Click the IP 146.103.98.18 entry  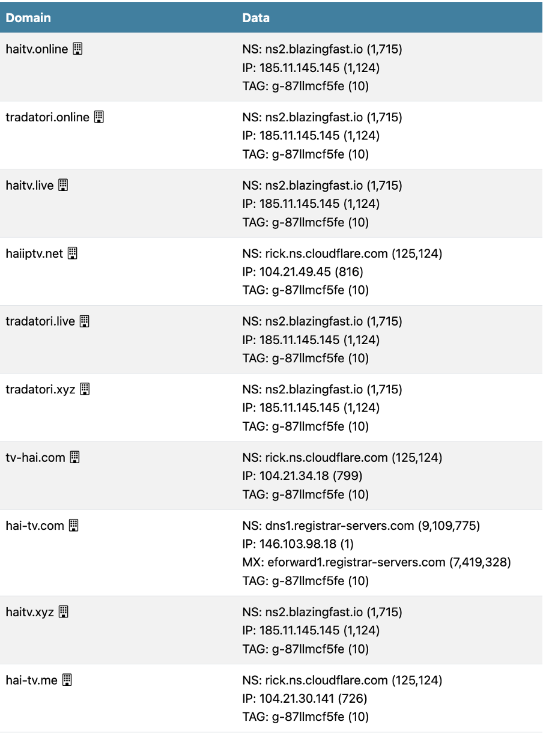298,544
